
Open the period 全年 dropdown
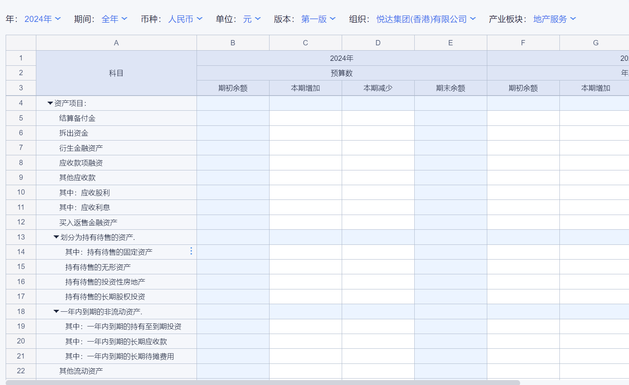(114, 19)
